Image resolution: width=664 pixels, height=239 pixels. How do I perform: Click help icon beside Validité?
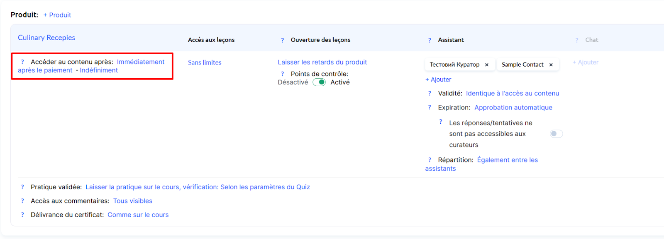(x=430, y=94)
